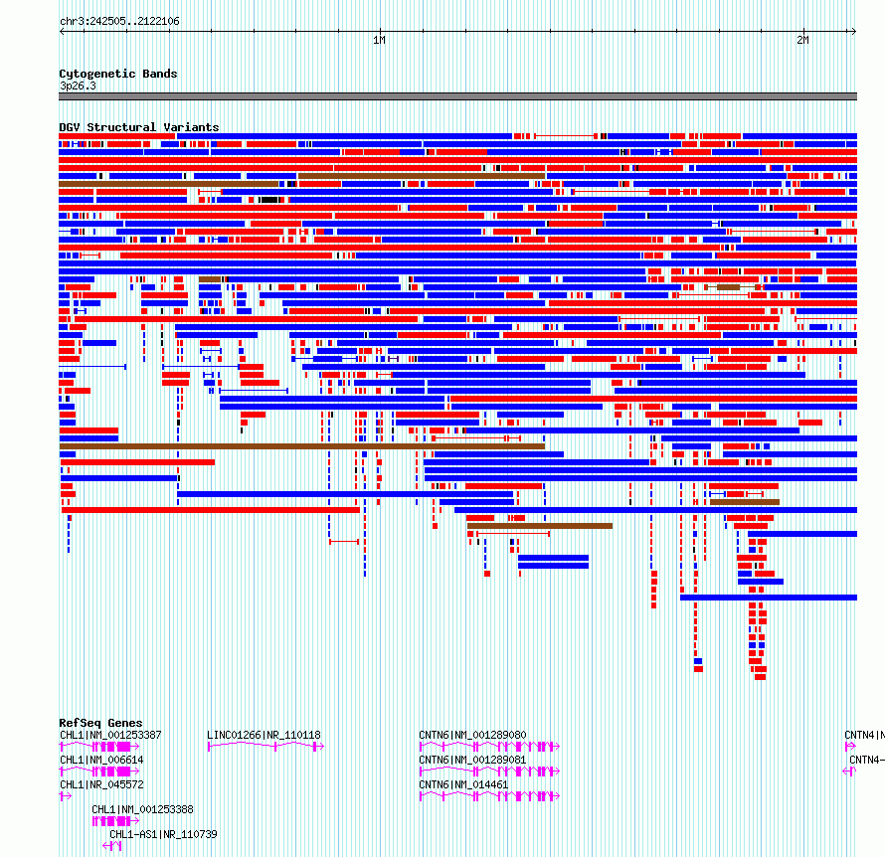Click the LINC01266|NR_110118 label
885x857 pixels.
click(264, 735)
